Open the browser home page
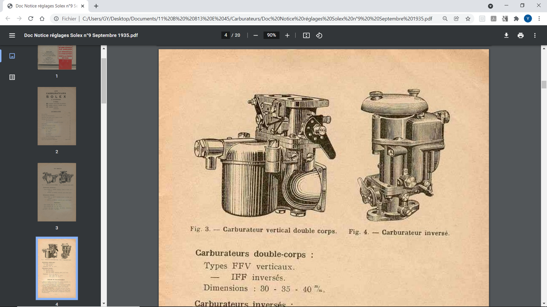 coord(42,19)
